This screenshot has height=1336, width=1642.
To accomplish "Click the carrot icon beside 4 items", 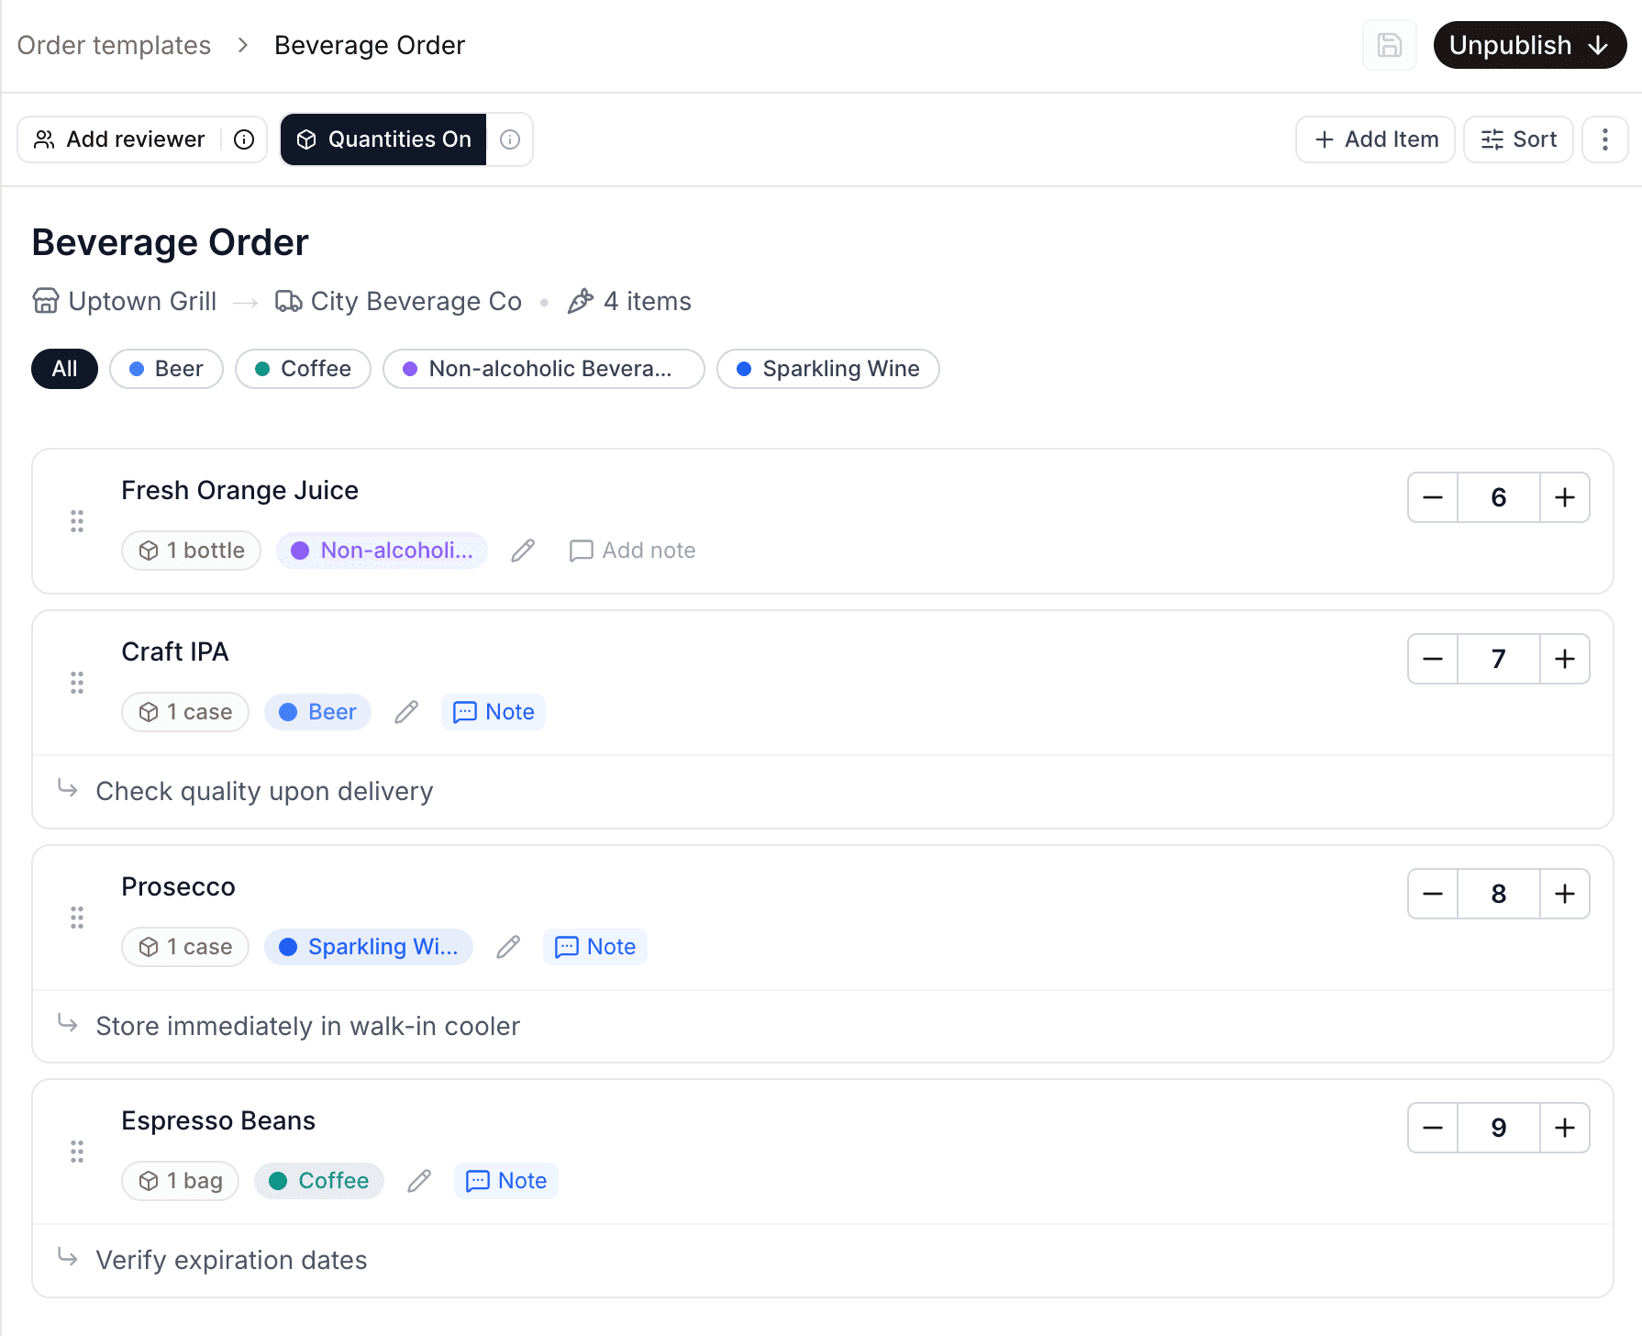I will point(581,301).
